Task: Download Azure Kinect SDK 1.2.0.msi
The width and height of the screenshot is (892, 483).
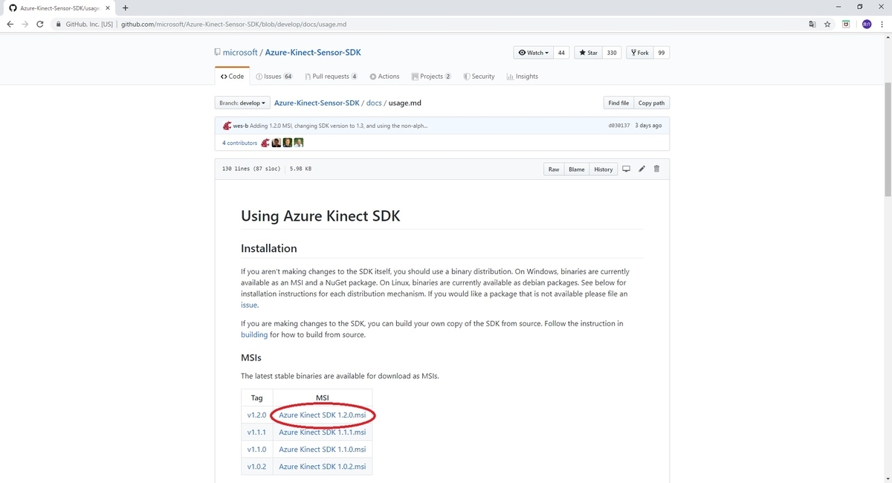Action: (323, 415)
